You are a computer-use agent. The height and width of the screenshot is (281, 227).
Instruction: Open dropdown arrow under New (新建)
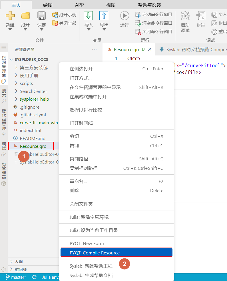10,29
